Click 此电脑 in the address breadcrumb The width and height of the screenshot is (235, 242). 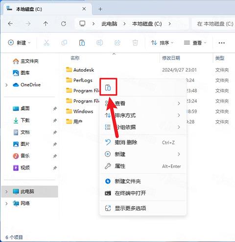click(109, 24)
